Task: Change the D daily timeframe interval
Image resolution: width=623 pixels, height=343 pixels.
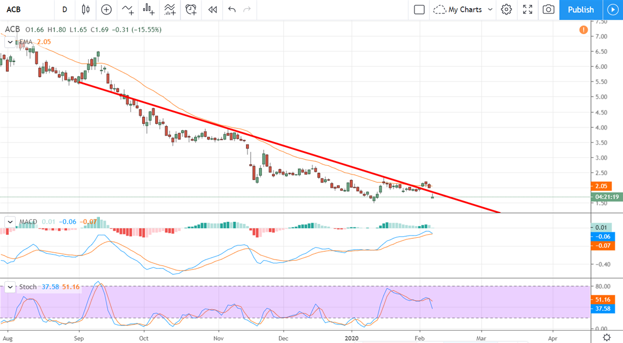Action: coord(64,9)
